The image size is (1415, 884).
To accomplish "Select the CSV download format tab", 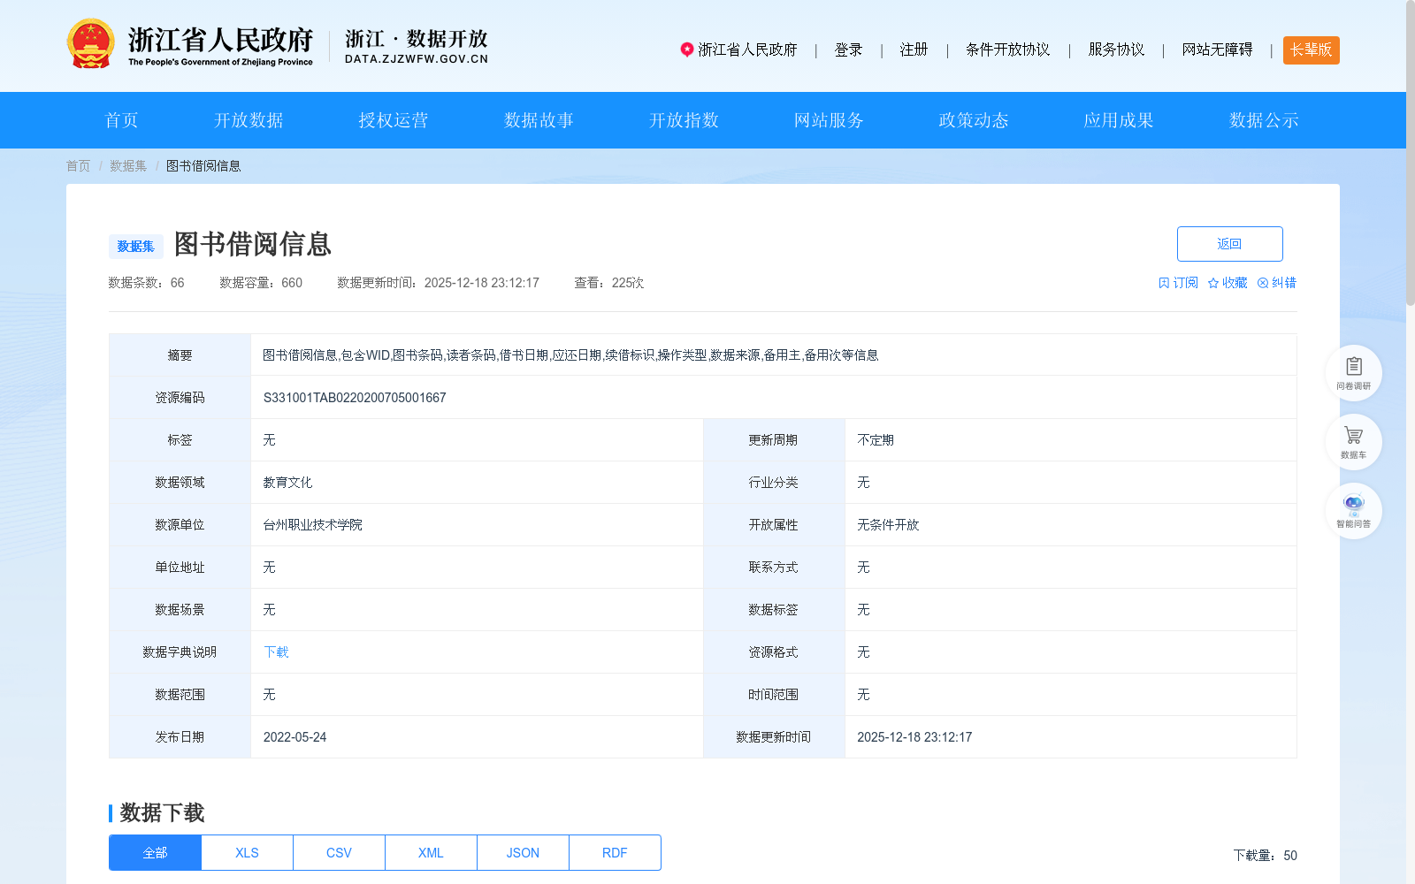I will (340, 853).
